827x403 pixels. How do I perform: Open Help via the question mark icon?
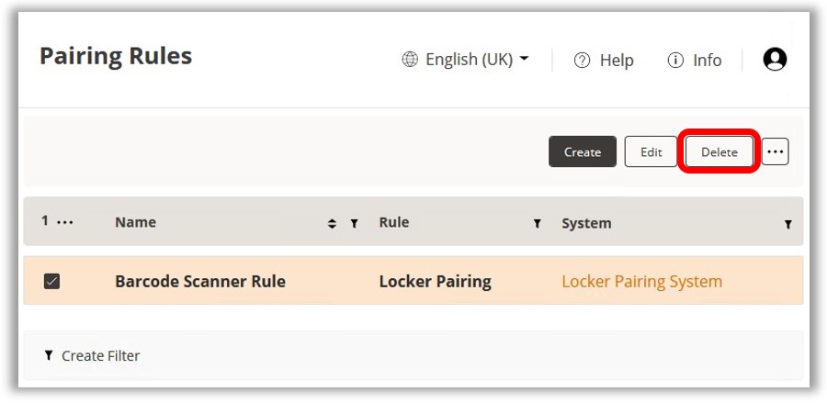click(x=582, y=61)
